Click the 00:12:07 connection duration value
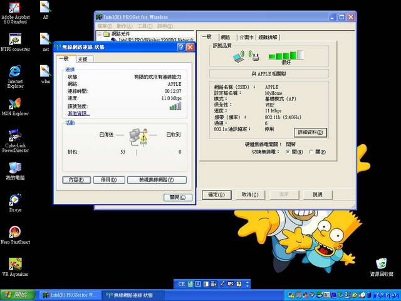401x301 pixels. 173,91
